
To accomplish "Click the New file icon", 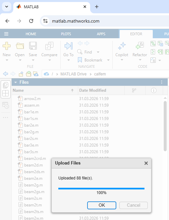I will point(7,46).
